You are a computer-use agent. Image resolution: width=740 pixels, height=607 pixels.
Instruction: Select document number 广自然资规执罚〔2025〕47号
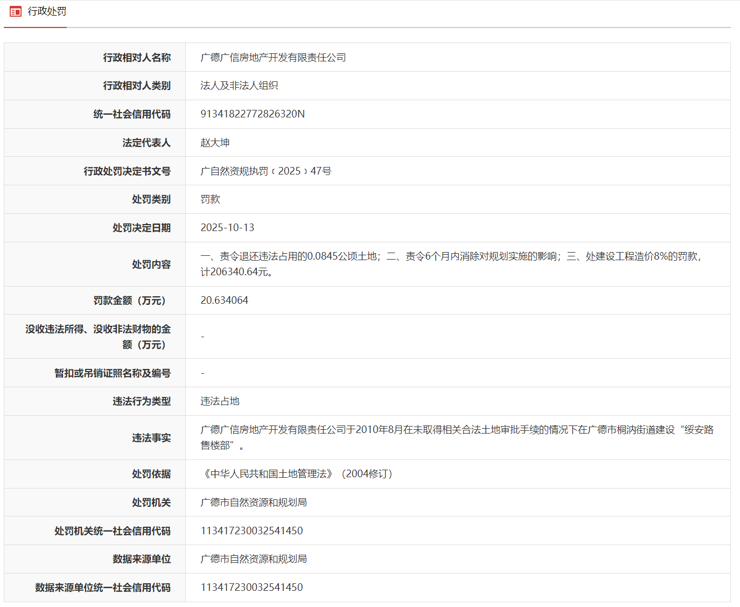267,171
